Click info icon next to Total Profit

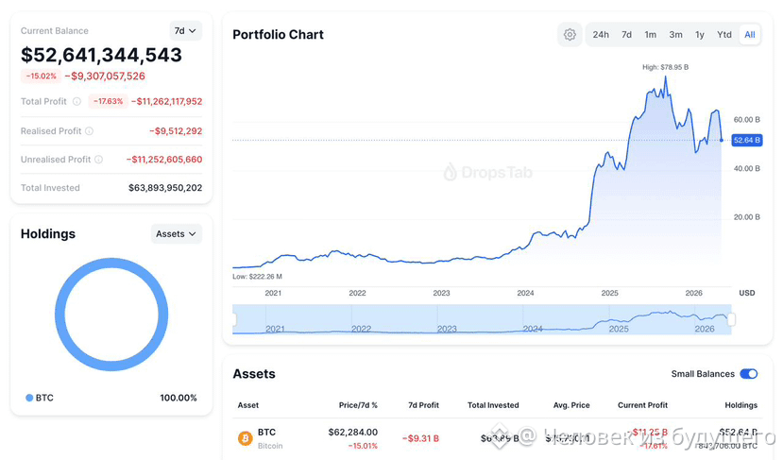click(77, 101)
